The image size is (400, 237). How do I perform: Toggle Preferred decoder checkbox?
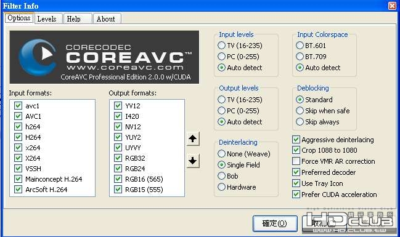tap(296, 172)
